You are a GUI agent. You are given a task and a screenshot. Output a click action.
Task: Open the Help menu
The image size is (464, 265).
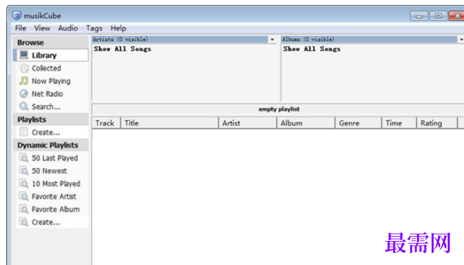pos(119,28)
